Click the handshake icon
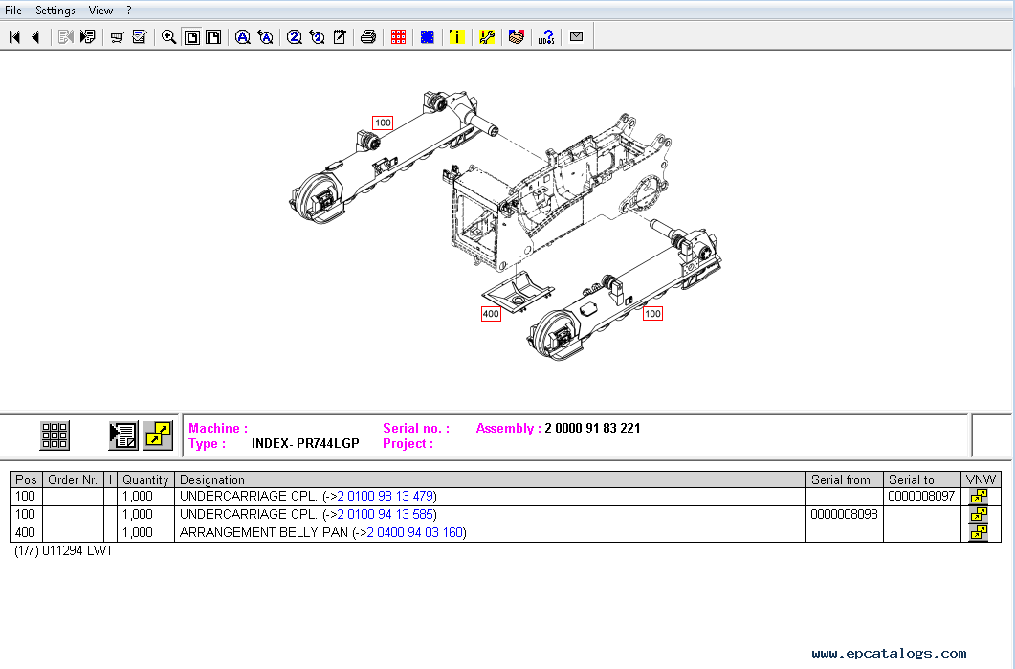This screenshot has width=1015, height=669. [516, 37]
